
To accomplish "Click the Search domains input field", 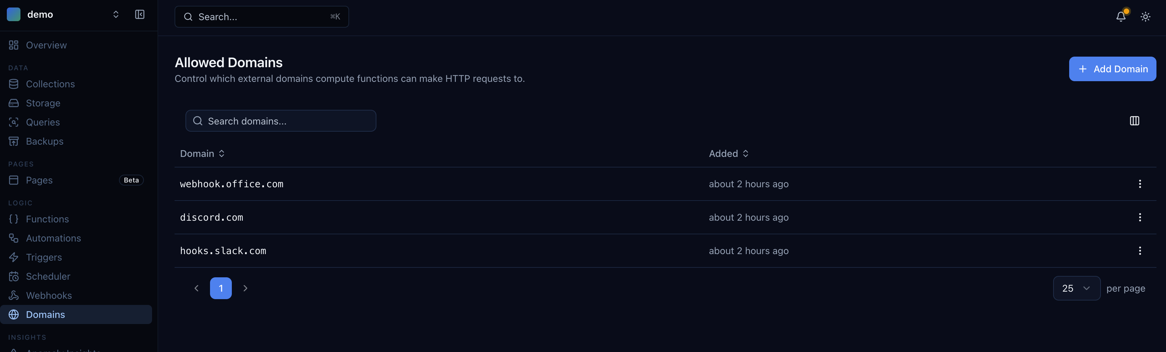I will 281,121.
